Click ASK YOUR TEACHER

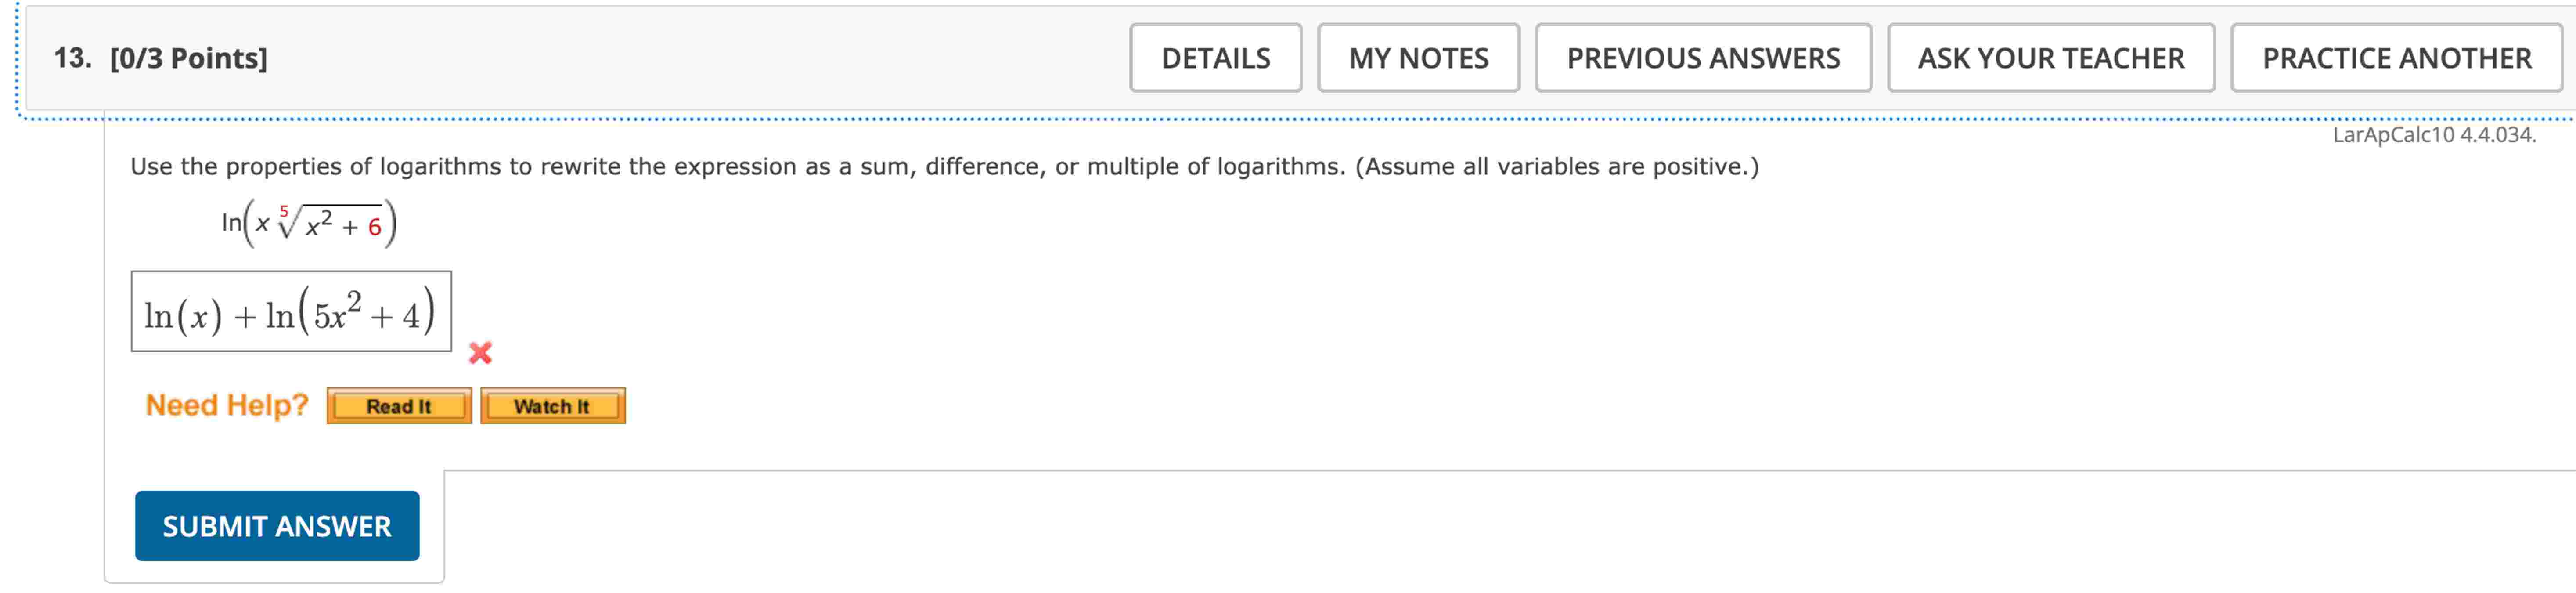click(2050, 58)
